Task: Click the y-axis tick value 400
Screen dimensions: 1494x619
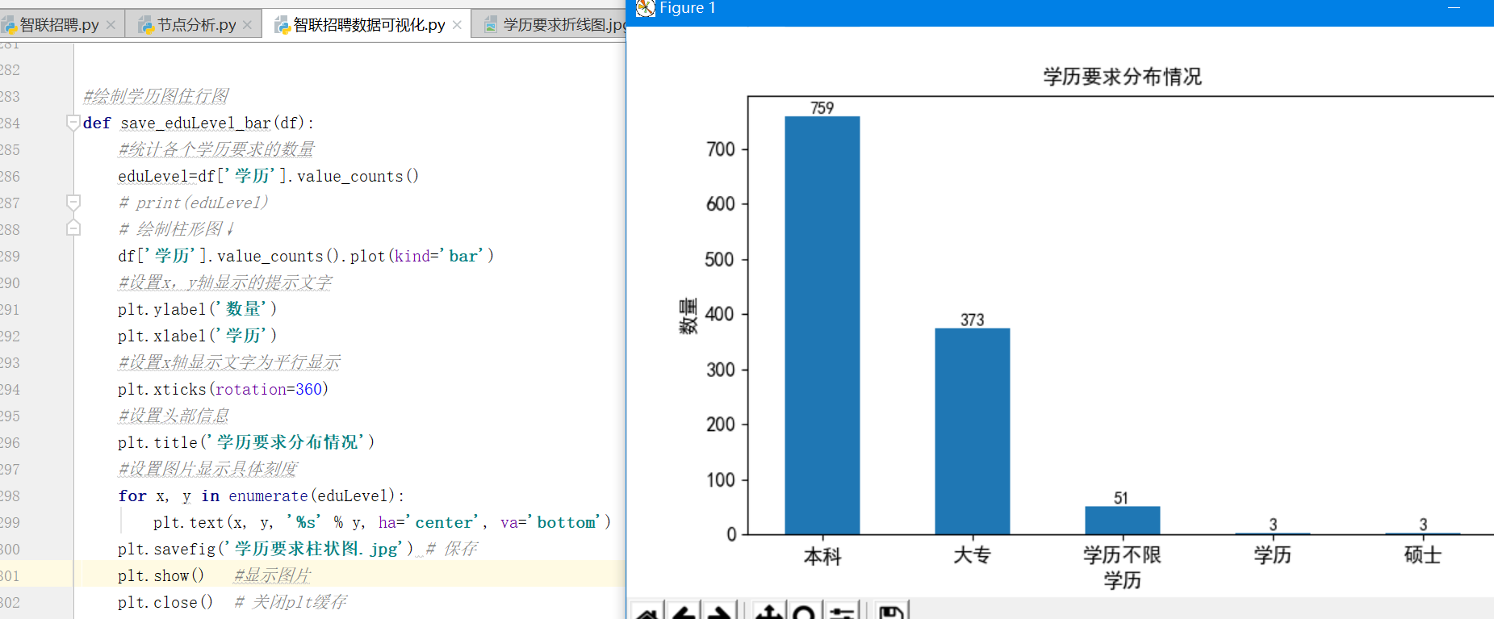Action: click(721, 314)
